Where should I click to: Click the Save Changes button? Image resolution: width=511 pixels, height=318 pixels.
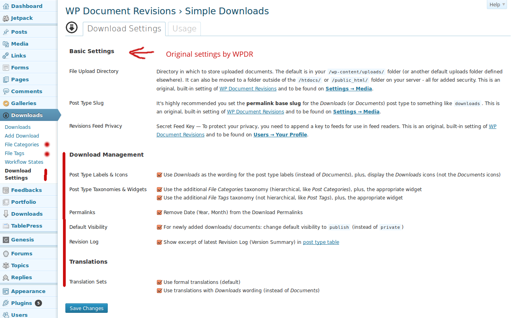(86, 308)
